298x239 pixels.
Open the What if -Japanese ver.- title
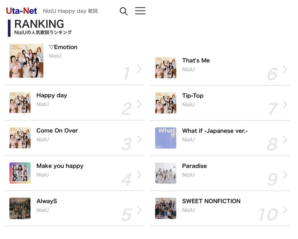tap(215, 131)
